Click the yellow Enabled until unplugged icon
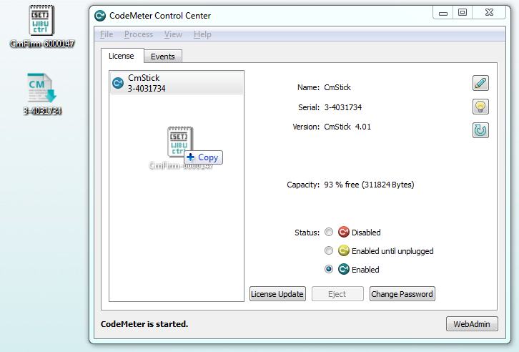Image resolution: width=519 pixels, height=352 pixels. tap(344, 250)
